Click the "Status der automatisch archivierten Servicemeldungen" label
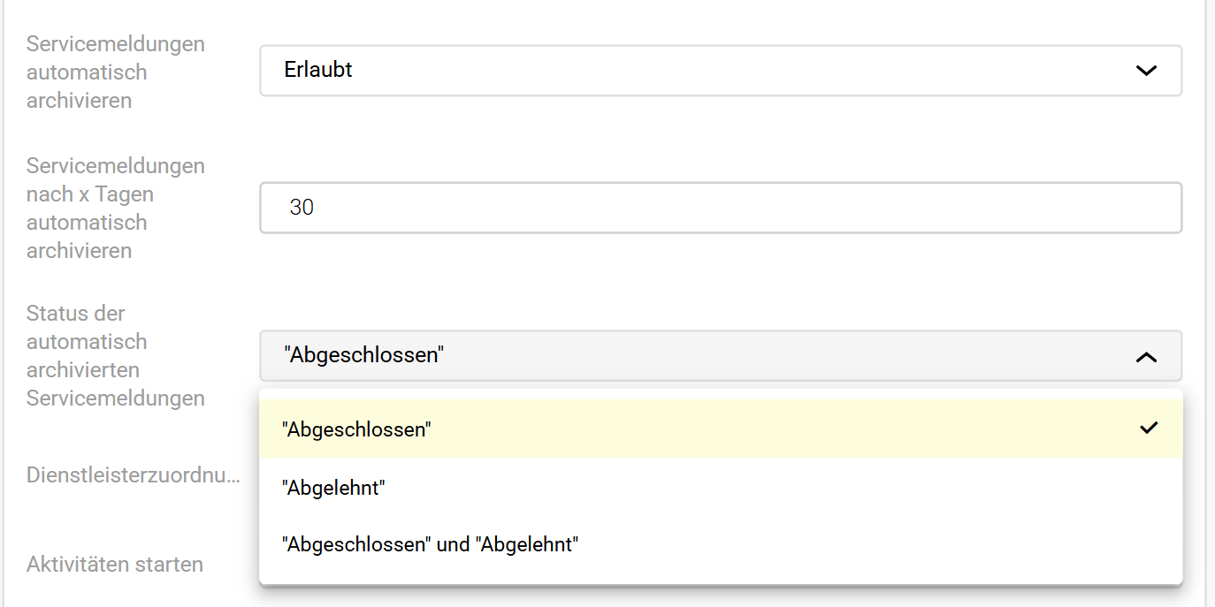This screenshot has height=607, width=1215. pos(115,355)
